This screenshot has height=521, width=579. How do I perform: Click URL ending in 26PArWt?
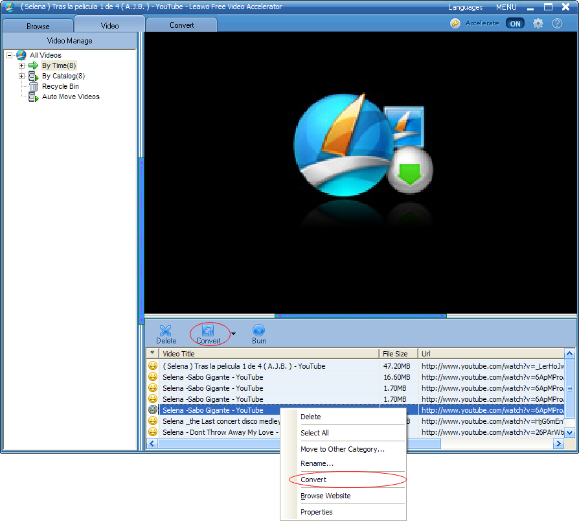[493, 432]
